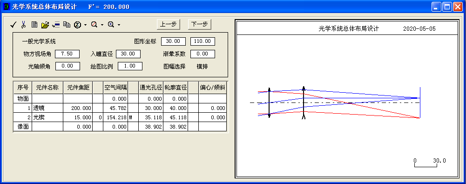Click the zoom in magnifier icon
The height and width of the screenshot is (184, 466).
[111, 25]
